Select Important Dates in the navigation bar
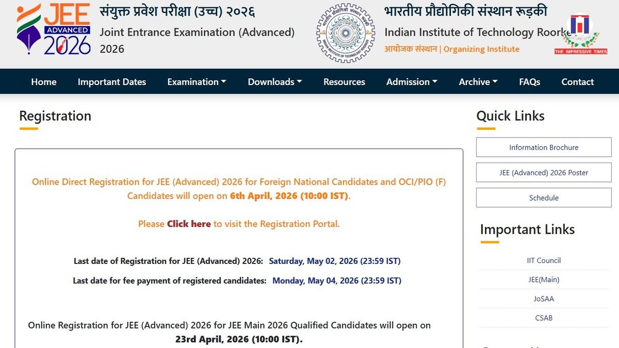619x348 pixels. [111, 81]
